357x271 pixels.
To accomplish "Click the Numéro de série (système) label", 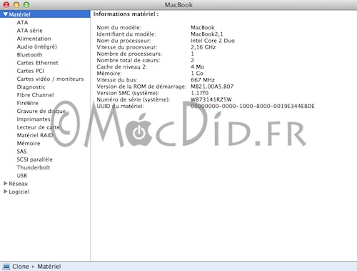I will coord(134,99).
